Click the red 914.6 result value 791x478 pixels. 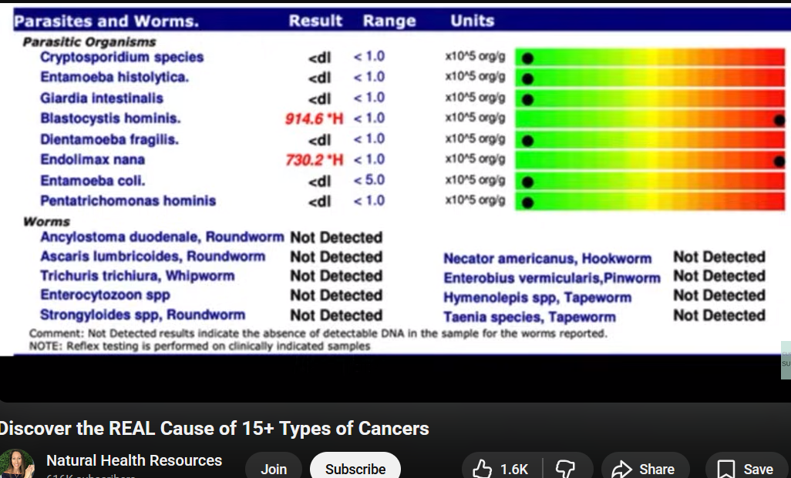(x=315, y=119)
